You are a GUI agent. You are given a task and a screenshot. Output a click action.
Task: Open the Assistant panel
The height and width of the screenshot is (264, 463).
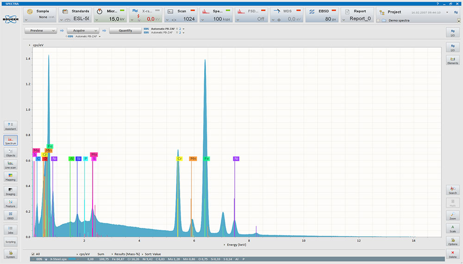pos(10,126)
